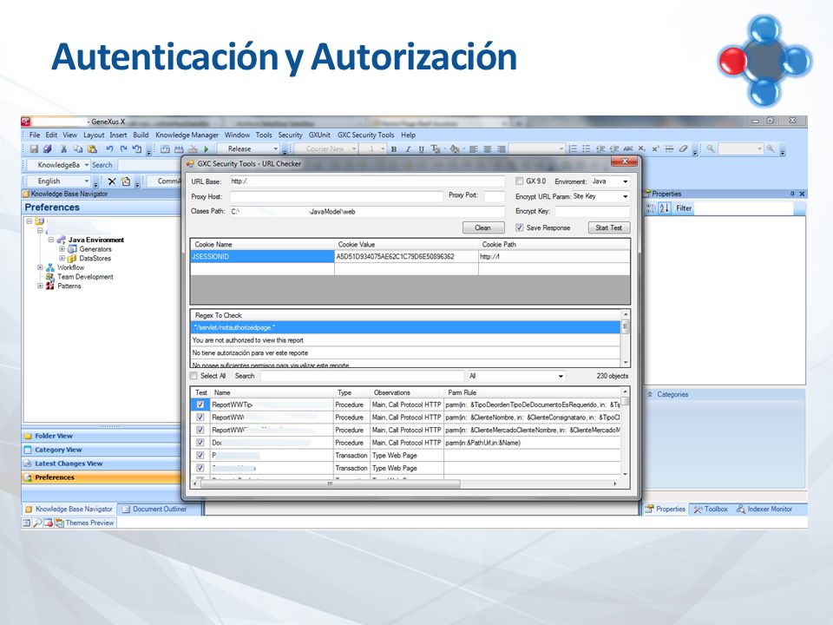The width and height of the screenshot is (833, 625).
Task: Click the find magnifier icon in toolbar
Action: (x=711, y=149)
